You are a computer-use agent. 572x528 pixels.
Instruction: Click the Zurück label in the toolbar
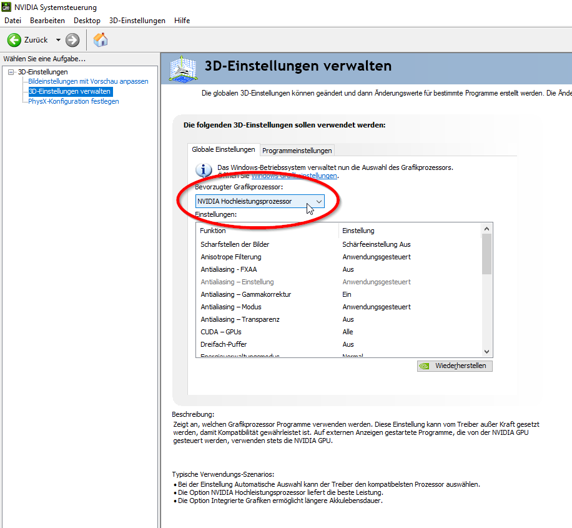click(36, 40)
